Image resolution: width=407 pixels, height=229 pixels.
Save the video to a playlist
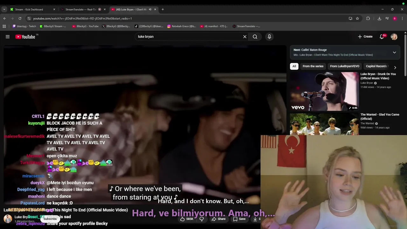click(x=239, y=219)
